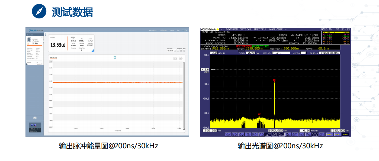
Task: Adjust the Time Frame stepper arrows
Action: point(175,51)
